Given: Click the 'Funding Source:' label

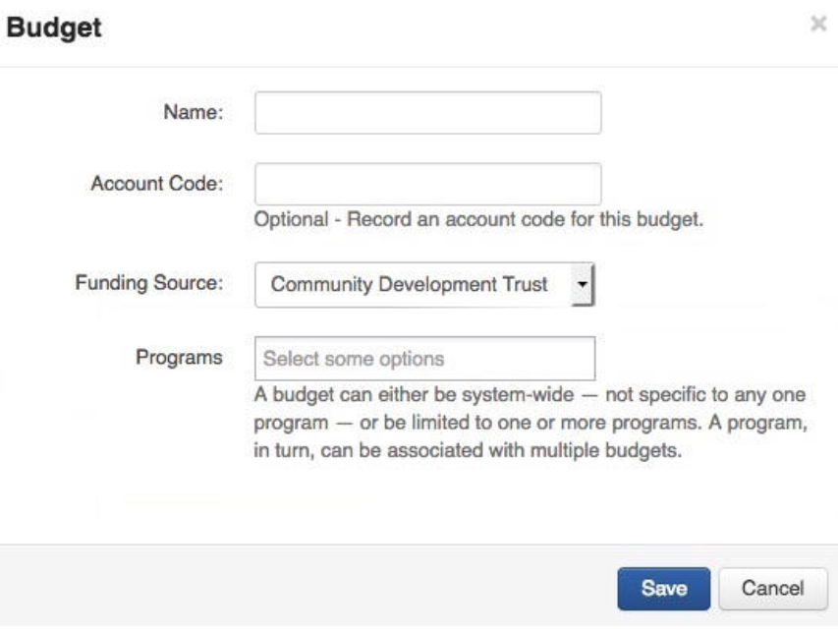Looking at the screenshot, I should click(149, 283).
